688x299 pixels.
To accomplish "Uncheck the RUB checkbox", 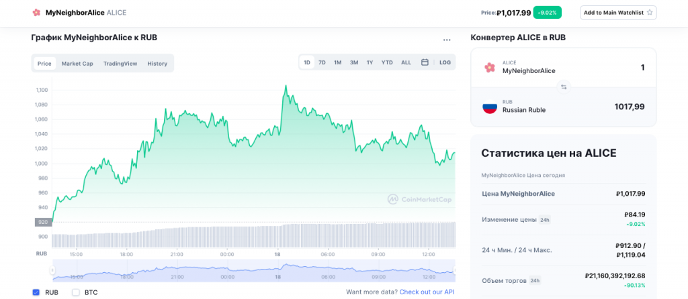I will tap(36, 292).
